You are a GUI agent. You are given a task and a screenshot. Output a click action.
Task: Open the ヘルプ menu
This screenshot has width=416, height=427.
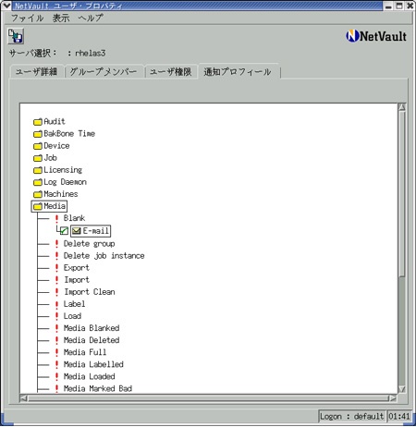click(x=91, y=18)
